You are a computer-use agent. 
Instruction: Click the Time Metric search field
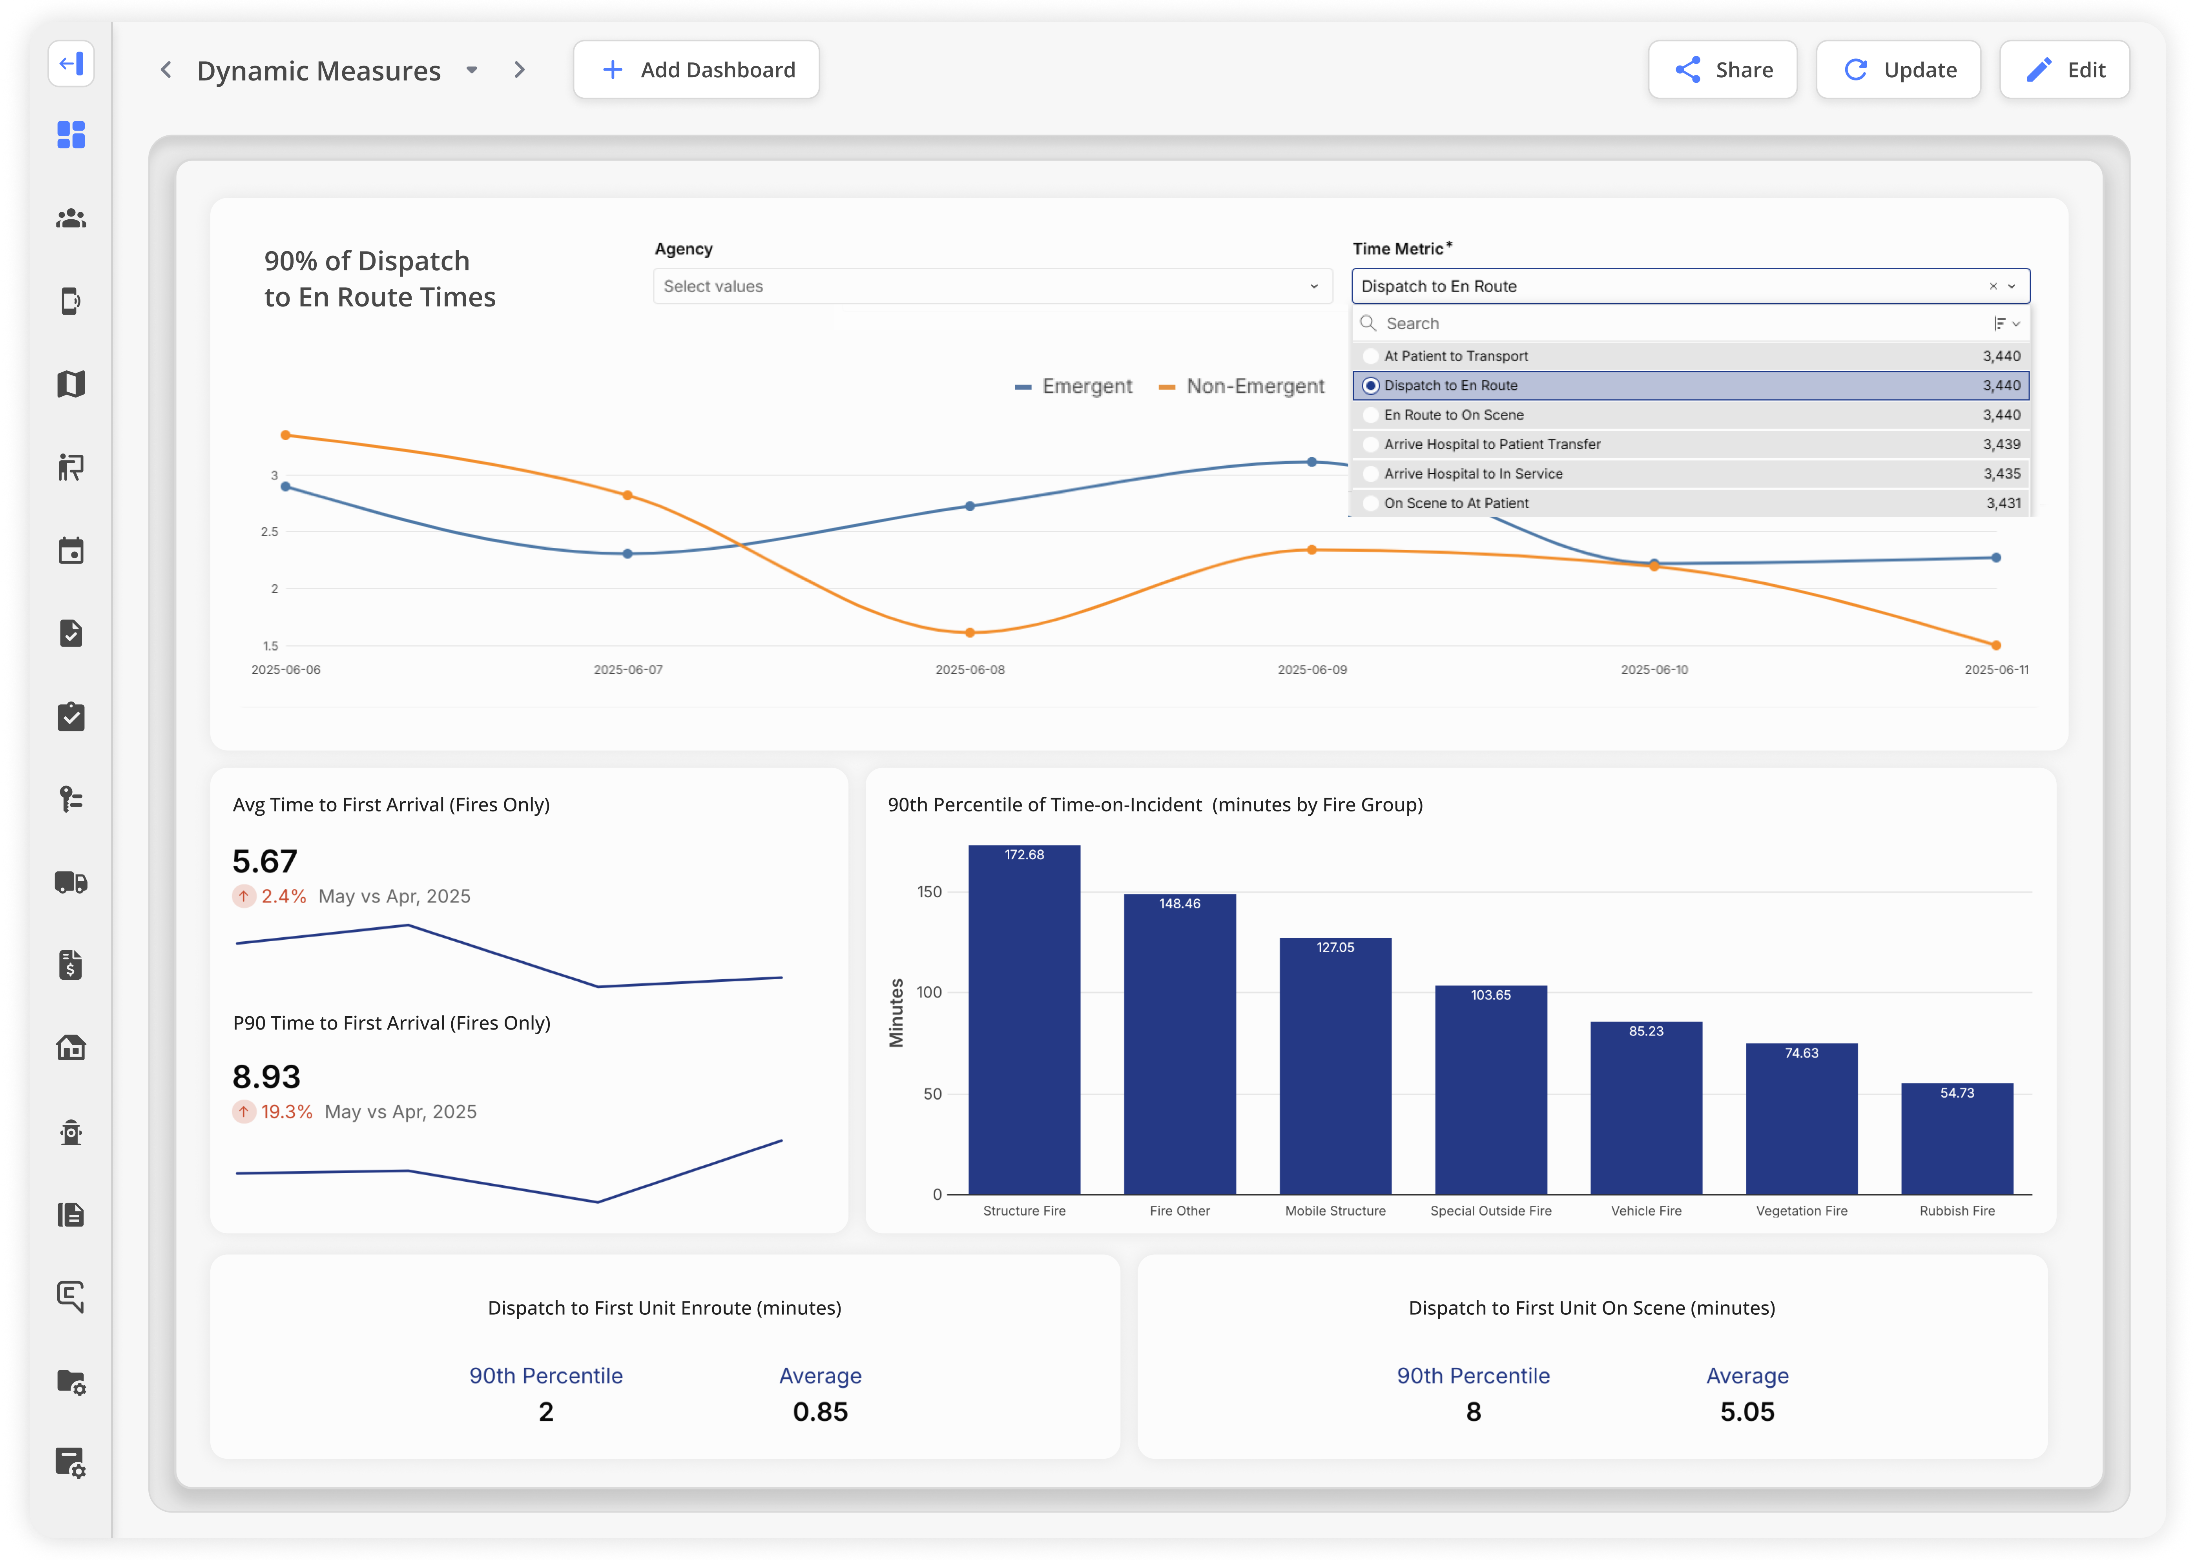pyautogui.click(x=1671, y=324)
